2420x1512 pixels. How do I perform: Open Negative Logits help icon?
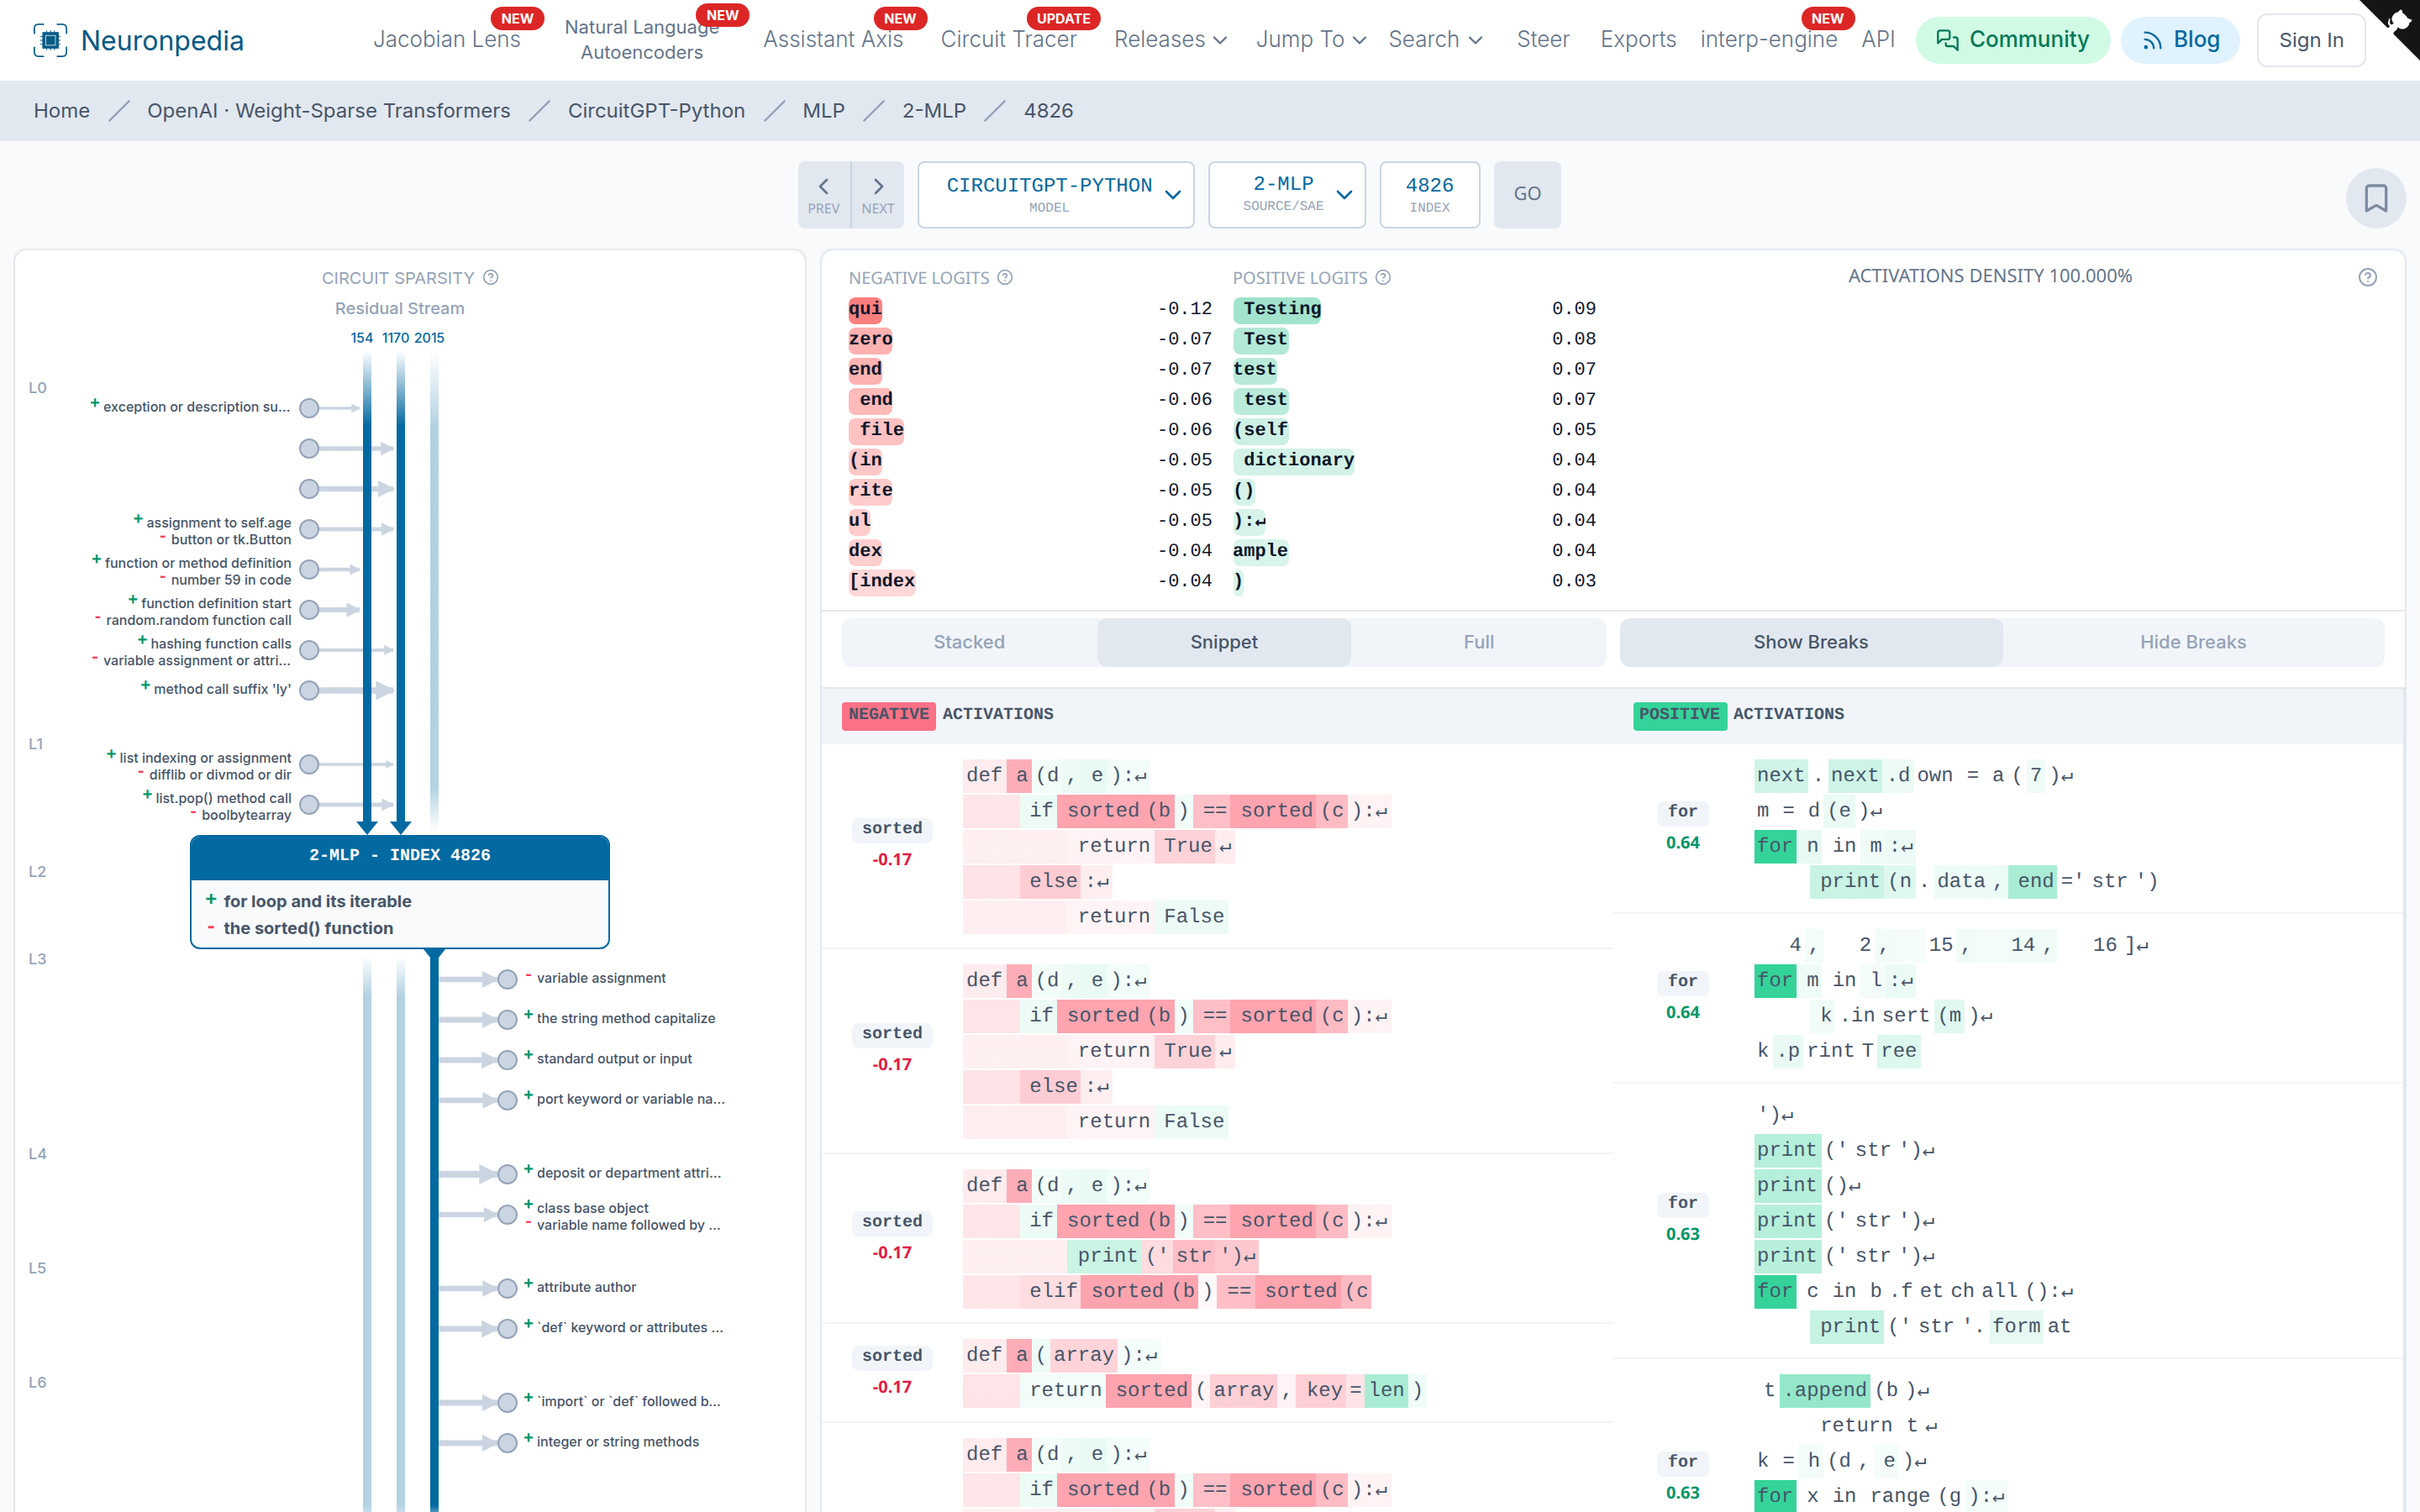(x=1005, y=278)
